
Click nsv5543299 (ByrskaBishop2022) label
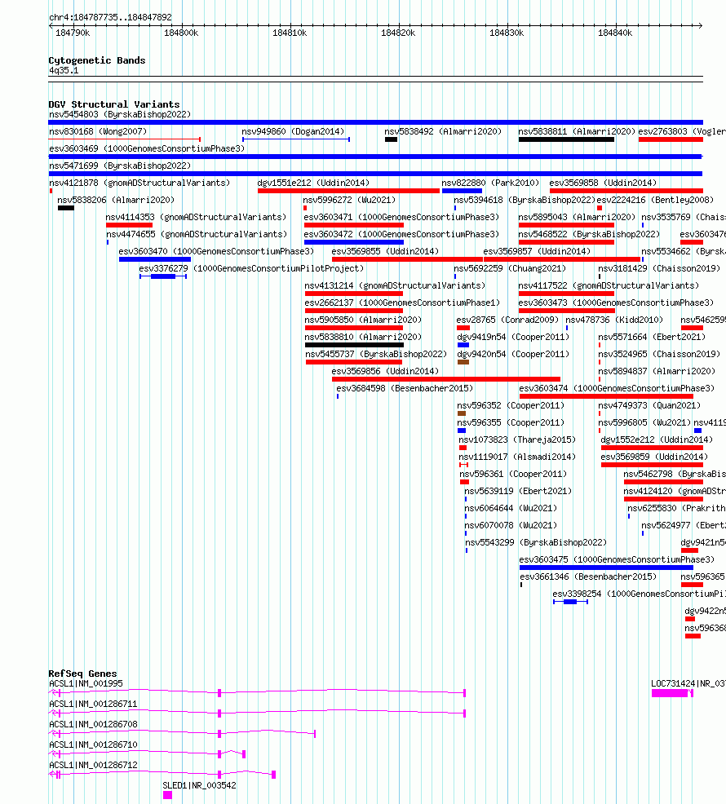click(536, 542)
